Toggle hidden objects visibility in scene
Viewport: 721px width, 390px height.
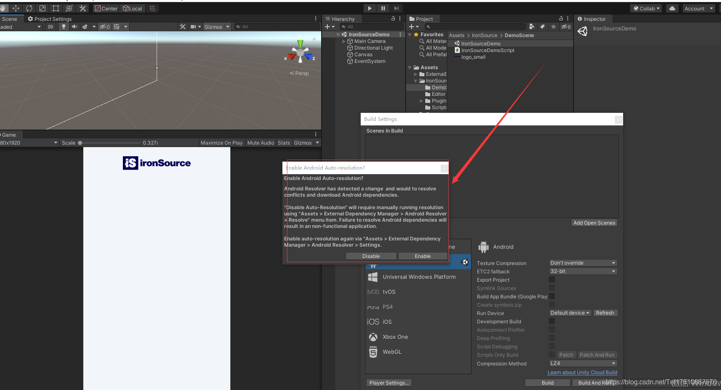tap(105, 27)
